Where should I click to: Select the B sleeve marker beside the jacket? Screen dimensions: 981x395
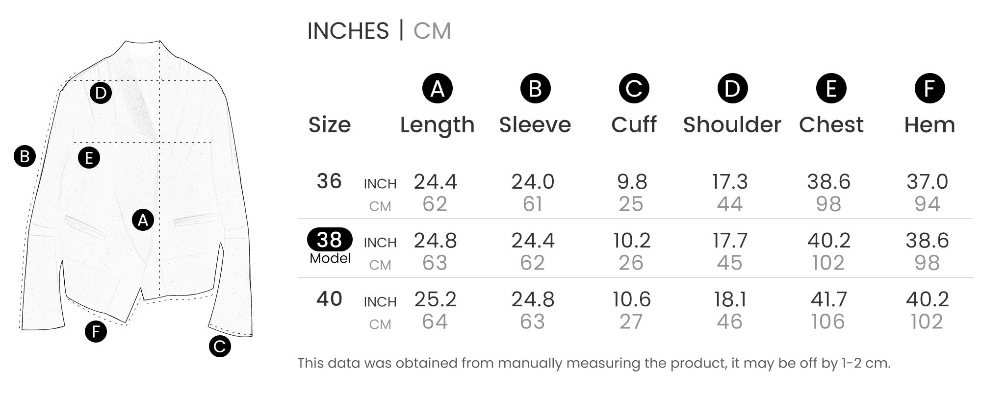pos(25,156)
